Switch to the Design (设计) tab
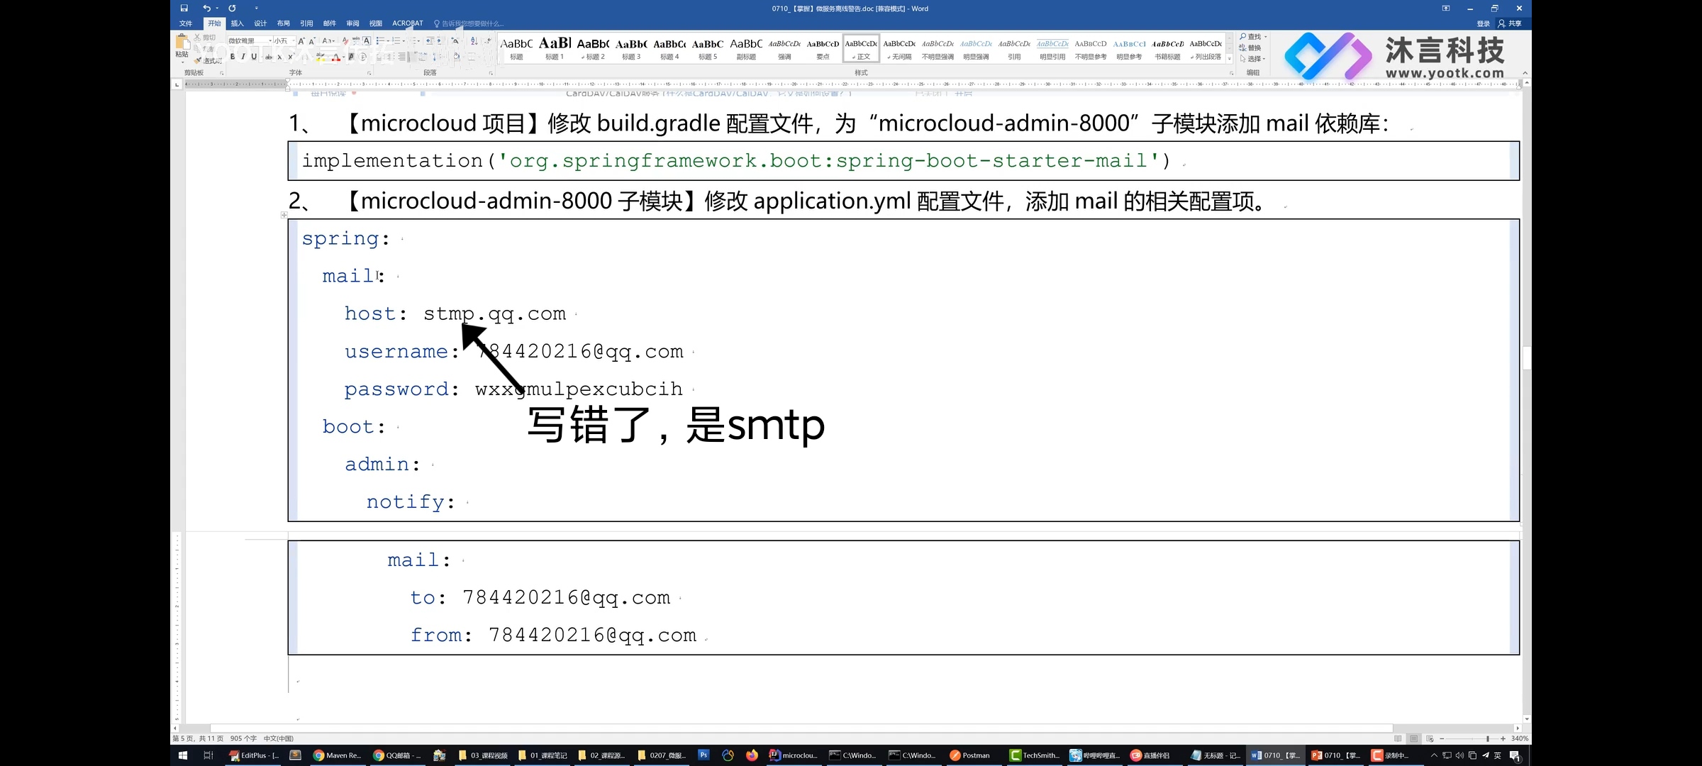The width and height of the screenshot is (1702, 766). 260,23
